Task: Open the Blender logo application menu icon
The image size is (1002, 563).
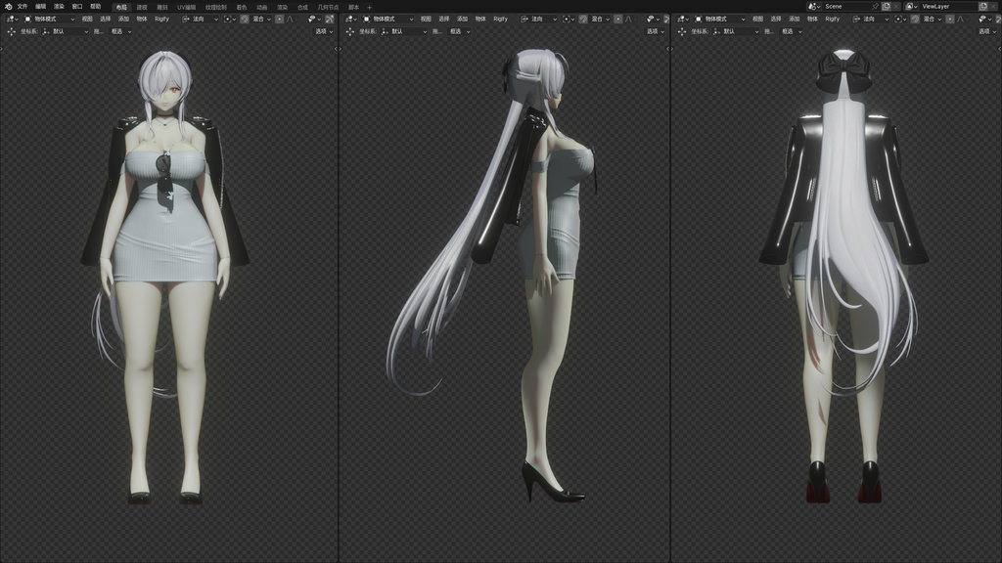Action: 9,6
